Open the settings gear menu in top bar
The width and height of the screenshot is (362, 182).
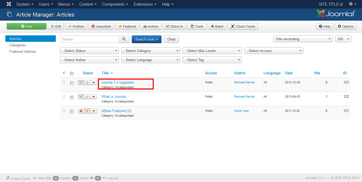click(353, 4)
